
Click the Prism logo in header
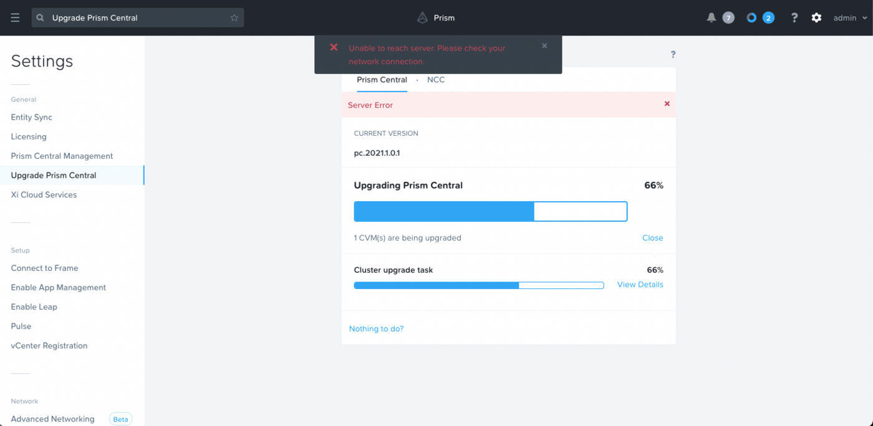(423, 18)
